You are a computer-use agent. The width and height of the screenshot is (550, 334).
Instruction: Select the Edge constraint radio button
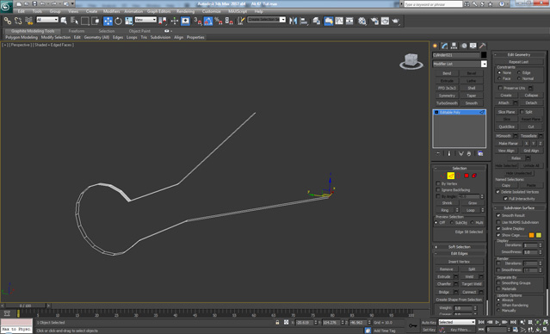point(519,72)
